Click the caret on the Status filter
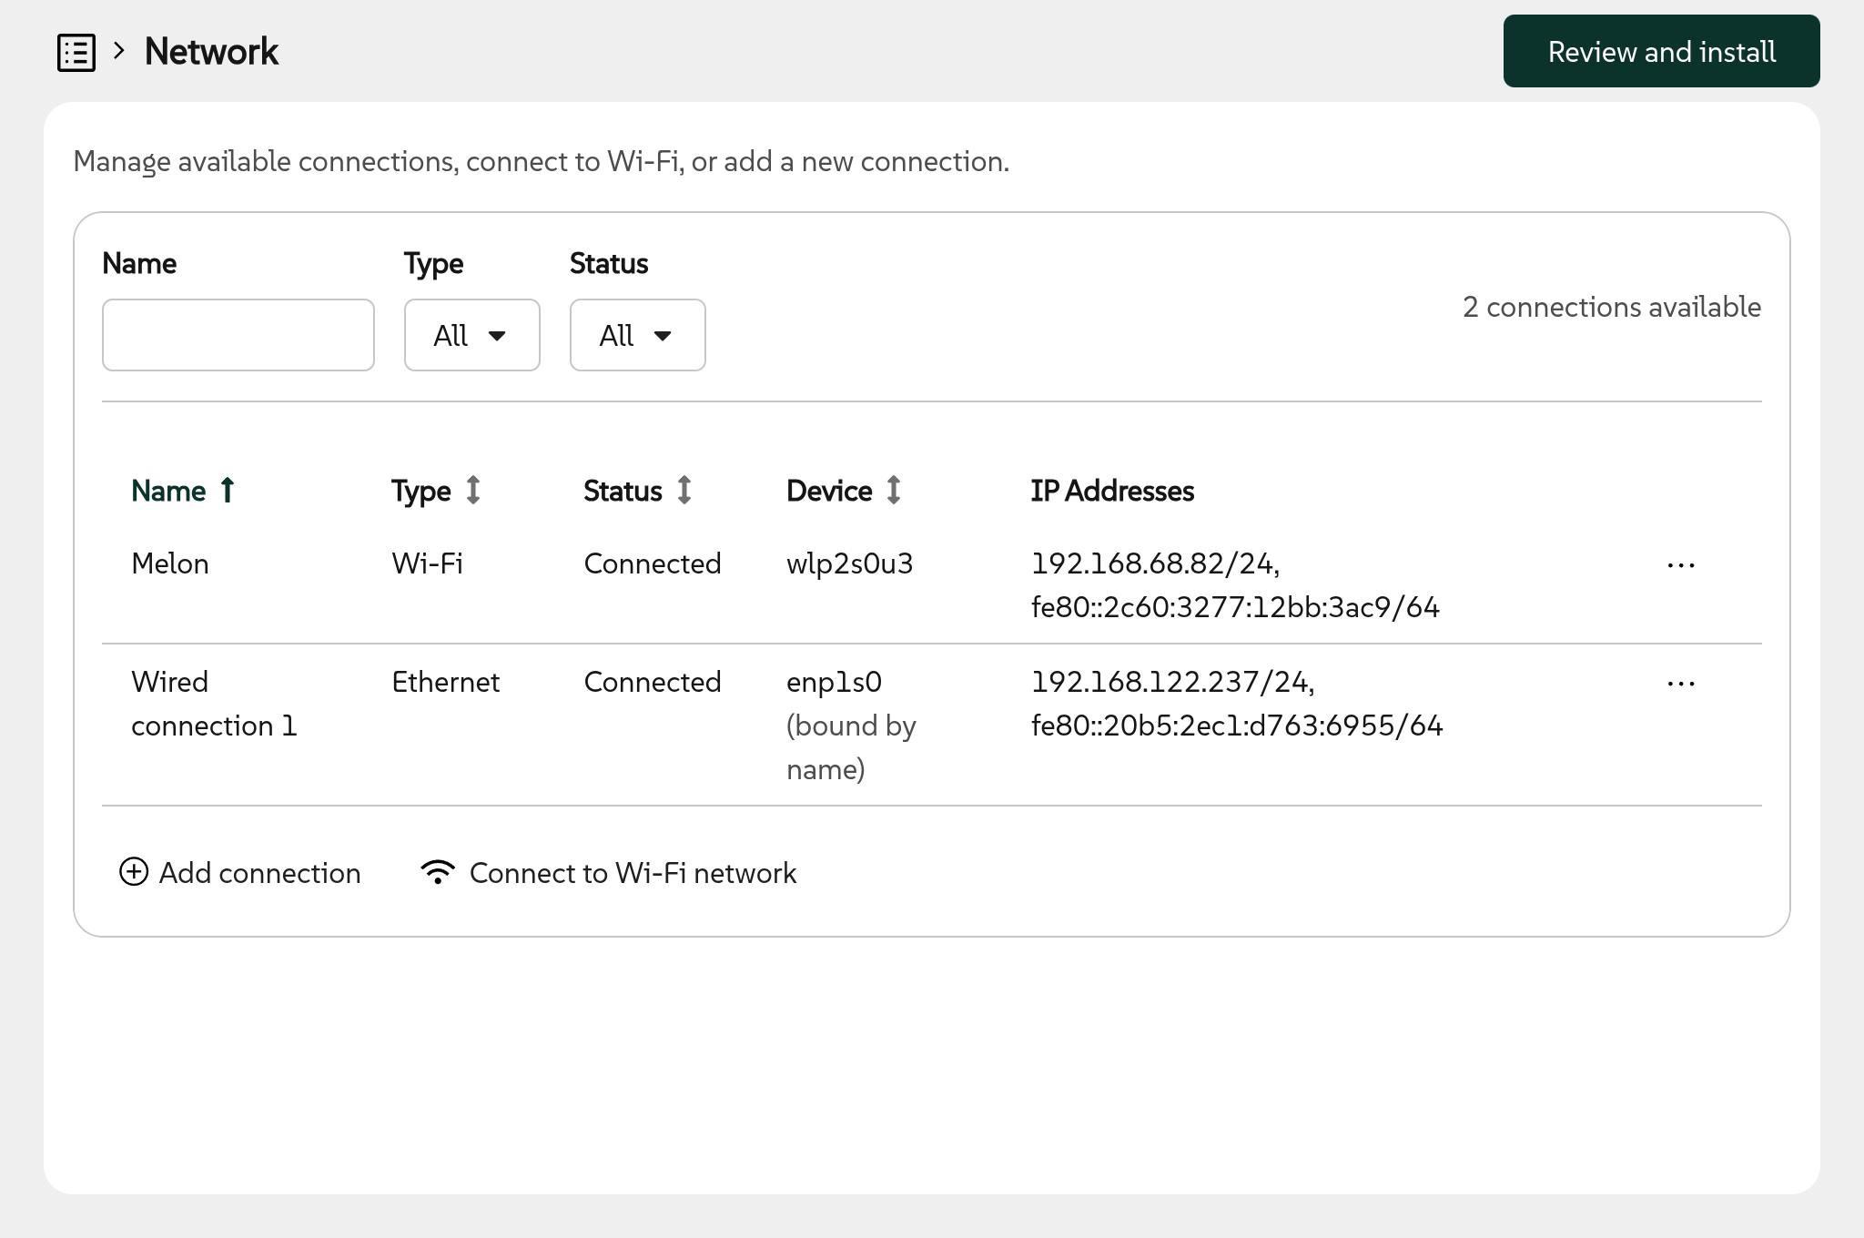This screenshot has width=1864, height=1238. [664, 336]
